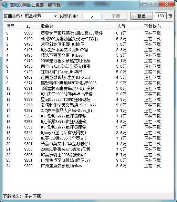
Task: Sort by the ID column header
Action: pyautogui.click(x=28, y=26)
